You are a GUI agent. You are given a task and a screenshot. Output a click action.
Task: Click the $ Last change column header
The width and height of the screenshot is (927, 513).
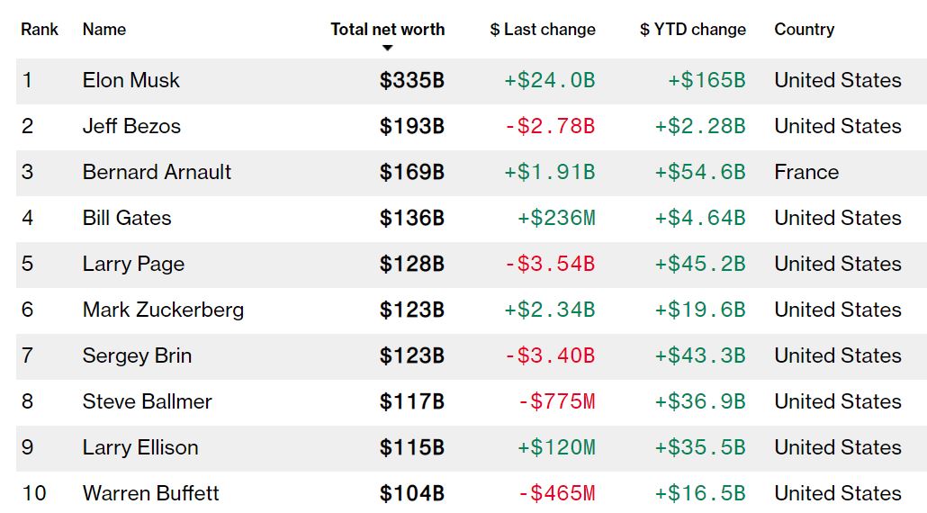click(543, 29)
